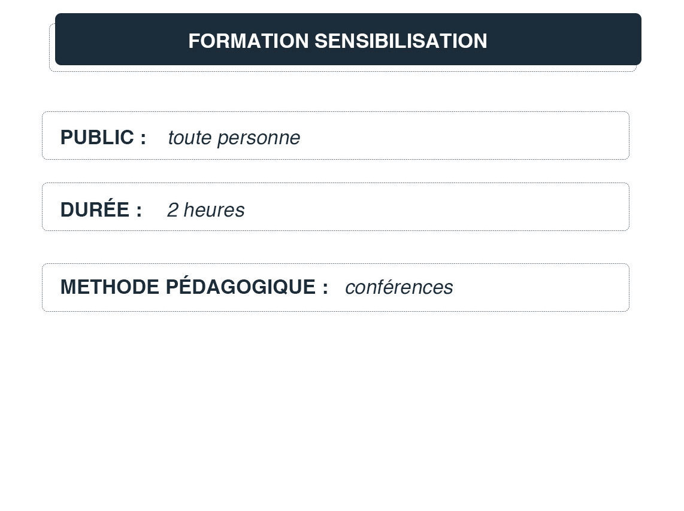Select the PUBLIC : label
The height and width of the screenshot is (511, 684).
pos(103,138)
